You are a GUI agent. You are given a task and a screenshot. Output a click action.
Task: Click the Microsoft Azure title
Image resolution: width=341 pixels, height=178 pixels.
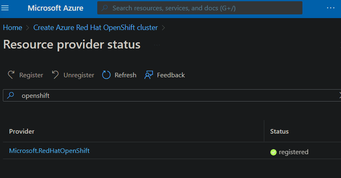pos(55,8)
